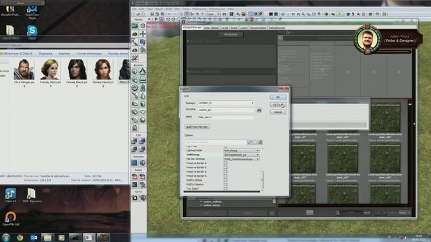
Task: Click the CSG Deintersect icon
Action: point(143,149)
